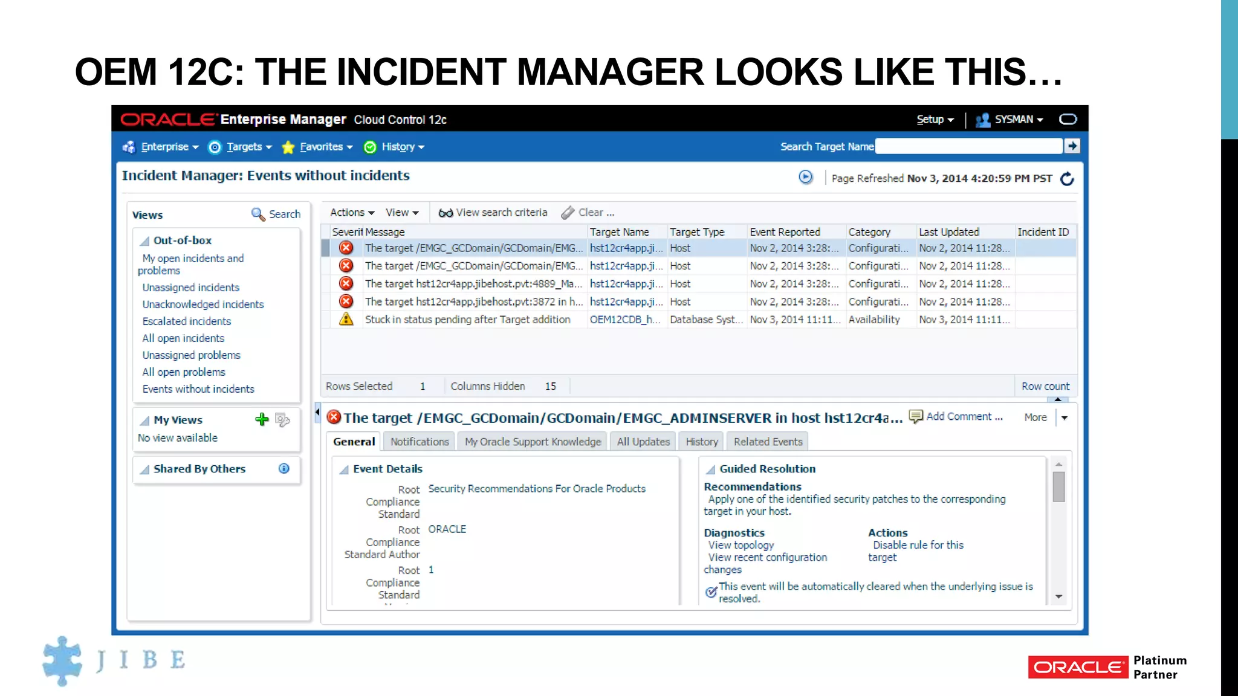This screenshot has width=1238, height=696.
Task: Open the dropdown arrow next to More
Action: pyautogui.click(x=1065, y=417)
